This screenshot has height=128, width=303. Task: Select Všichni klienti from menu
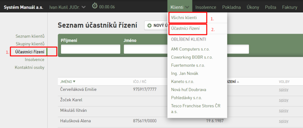point(184,18)
